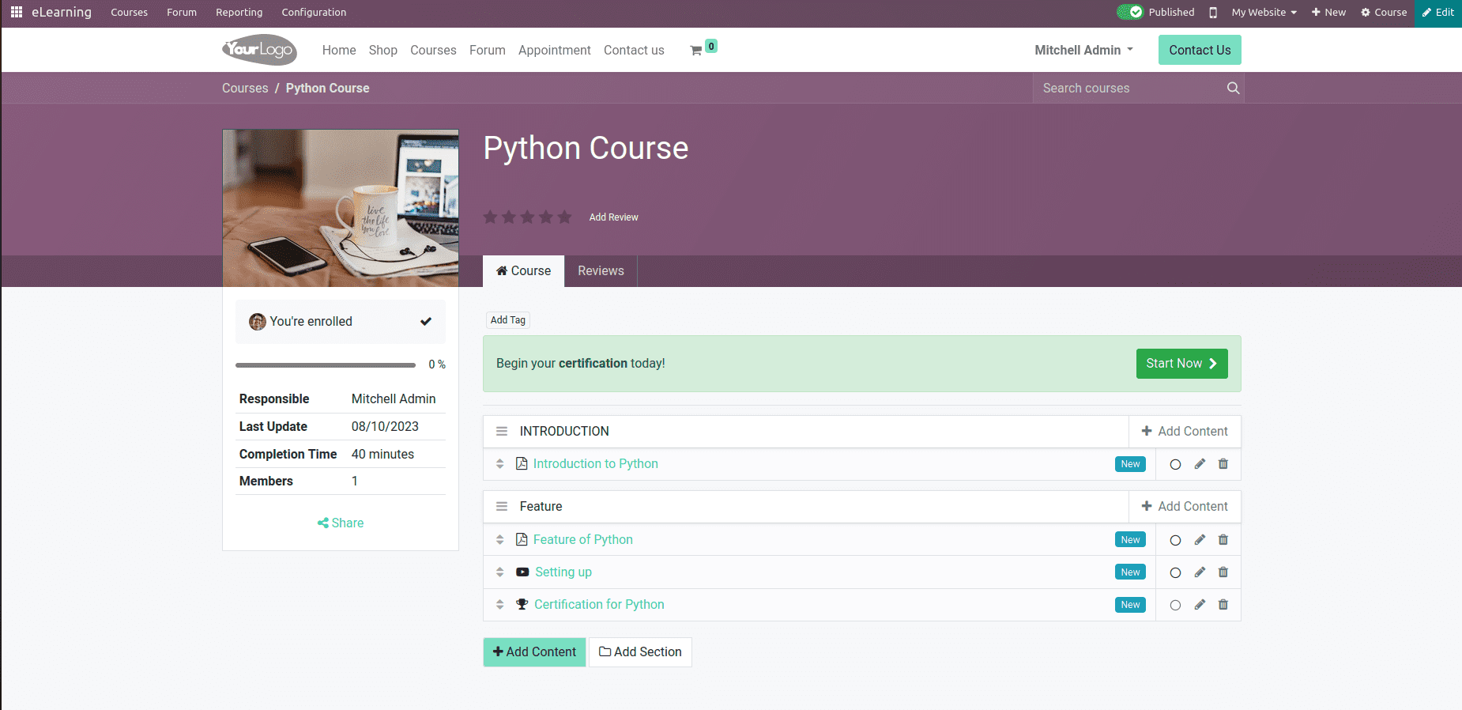Click the Add Tag button
This screenshot has height=710, width=1462.
(x=507, y=320)
